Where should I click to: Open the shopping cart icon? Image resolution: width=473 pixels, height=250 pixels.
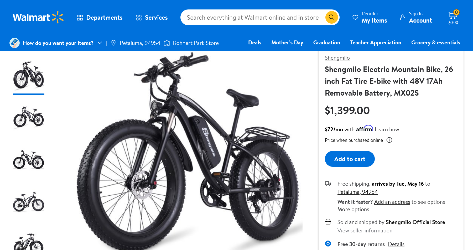pos(453,15)
